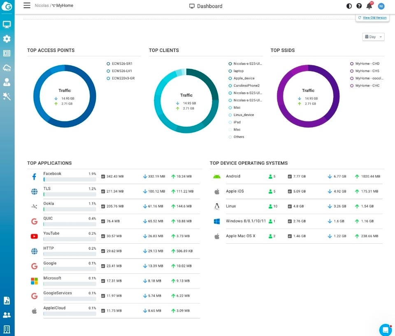The width and height of the screenshot is (395, 336).
Task: Click the Windows operating system icon
Action: point(217,221)
